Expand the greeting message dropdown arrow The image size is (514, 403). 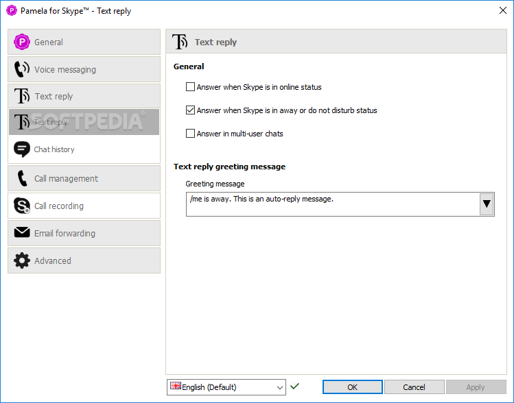(487, 204)
